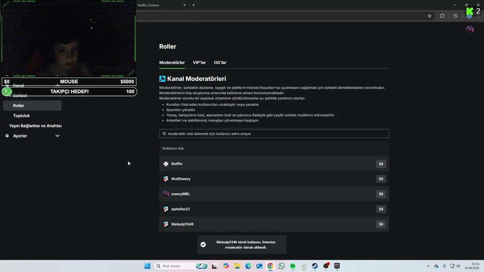Viewport: 484px width, 272px height.
Task: Open Spotify on the taskbar
Action: (293, 266)
